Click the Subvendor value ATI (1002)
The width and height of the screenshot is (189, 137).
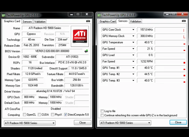pyautogui.click(x=72, y=57)
